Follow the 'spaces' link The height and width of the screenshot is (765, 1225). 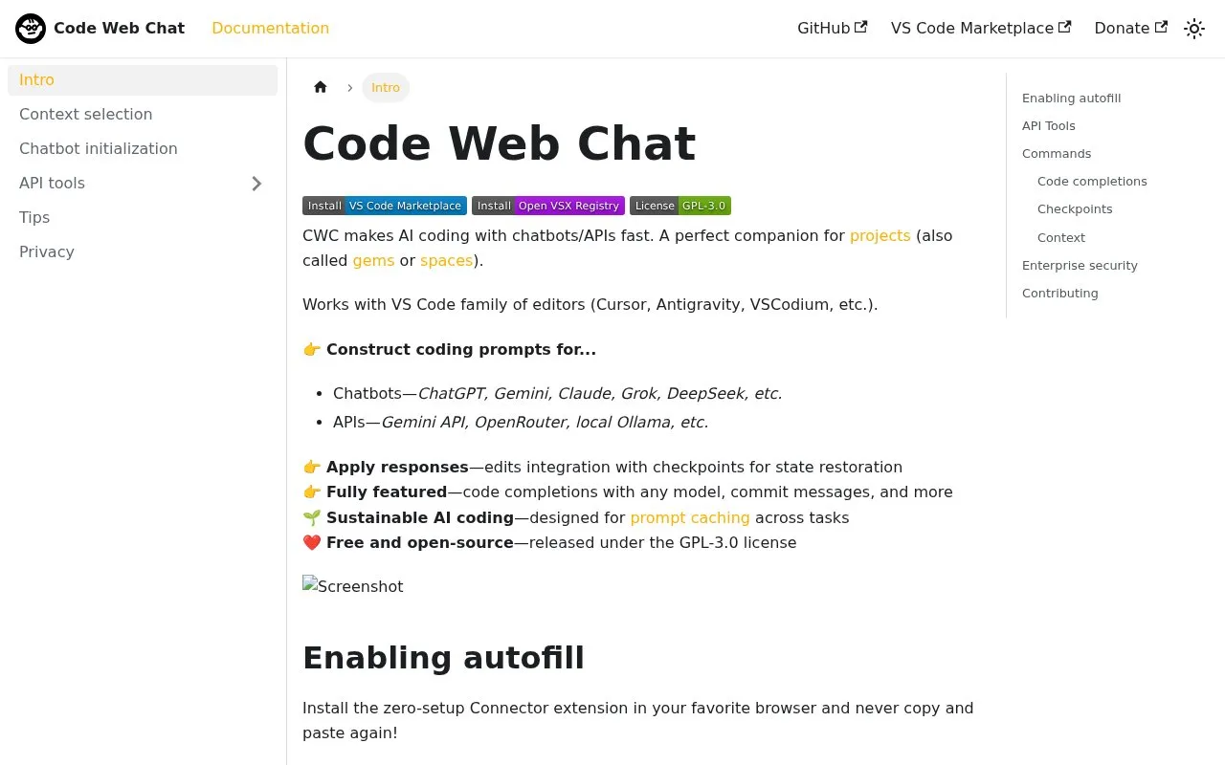click(x=447, y=261)
